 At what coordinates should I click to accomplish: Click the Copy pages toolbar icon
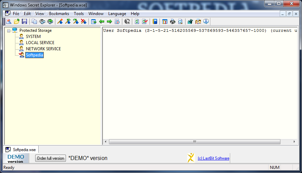coord(35,22)
